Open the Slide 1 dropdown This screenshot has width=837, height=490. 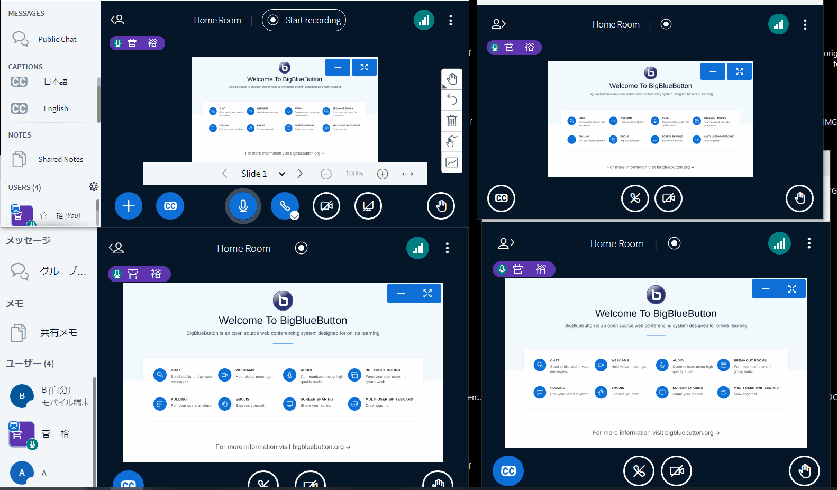263,174
